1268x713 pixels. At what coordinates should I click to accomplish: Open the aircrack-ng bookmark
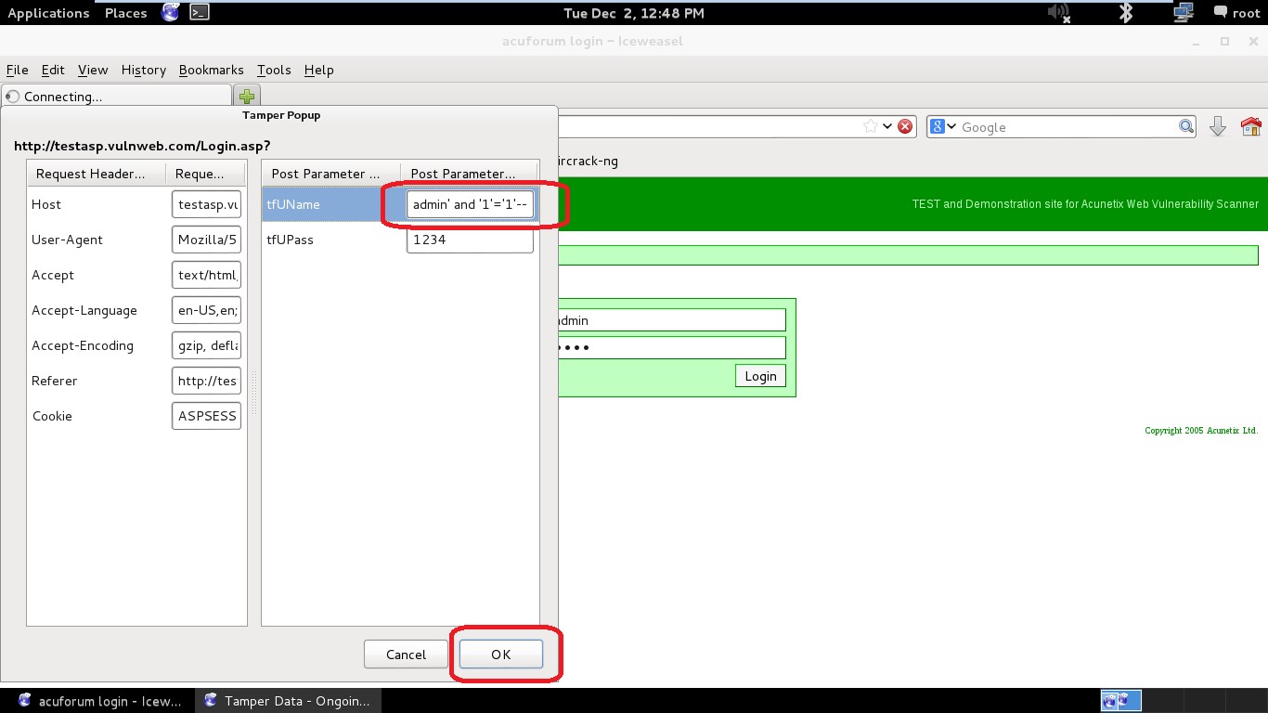[587, 161]
